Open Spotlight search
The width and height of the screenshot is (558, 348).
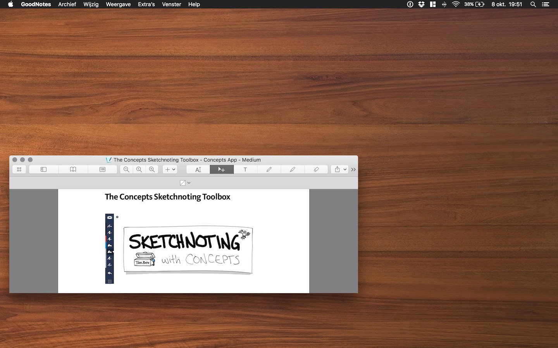coord(533,4)
